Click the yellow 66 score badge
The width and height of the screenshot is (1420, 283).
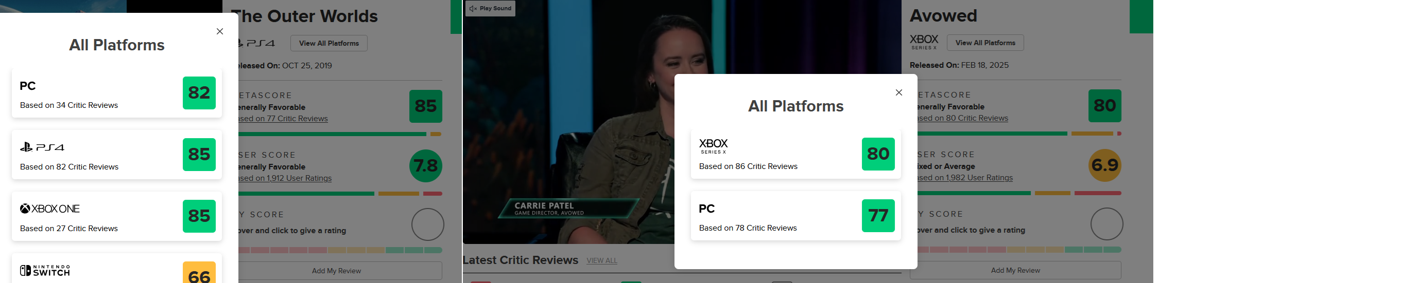199,273
